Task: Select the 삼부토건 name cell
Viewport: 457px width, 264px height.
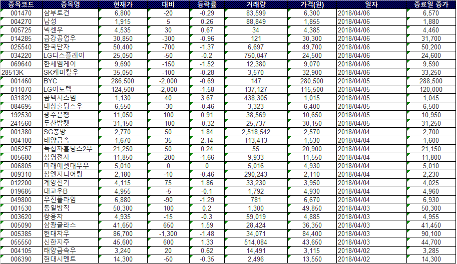Action: (70, 13)
